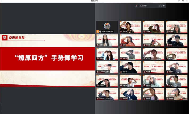Screen dimensions: 189x114
Task: Click the screen share icon on 史增洋的屏幕共享 tile
Action: tap(101, 31)
